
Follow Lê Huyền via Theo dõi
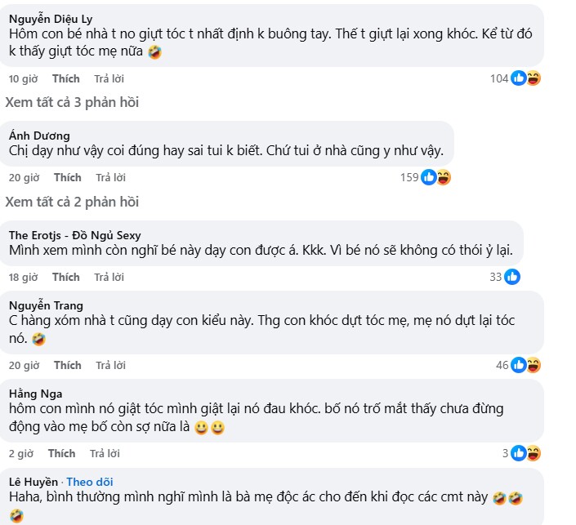(x=92, y=480)
